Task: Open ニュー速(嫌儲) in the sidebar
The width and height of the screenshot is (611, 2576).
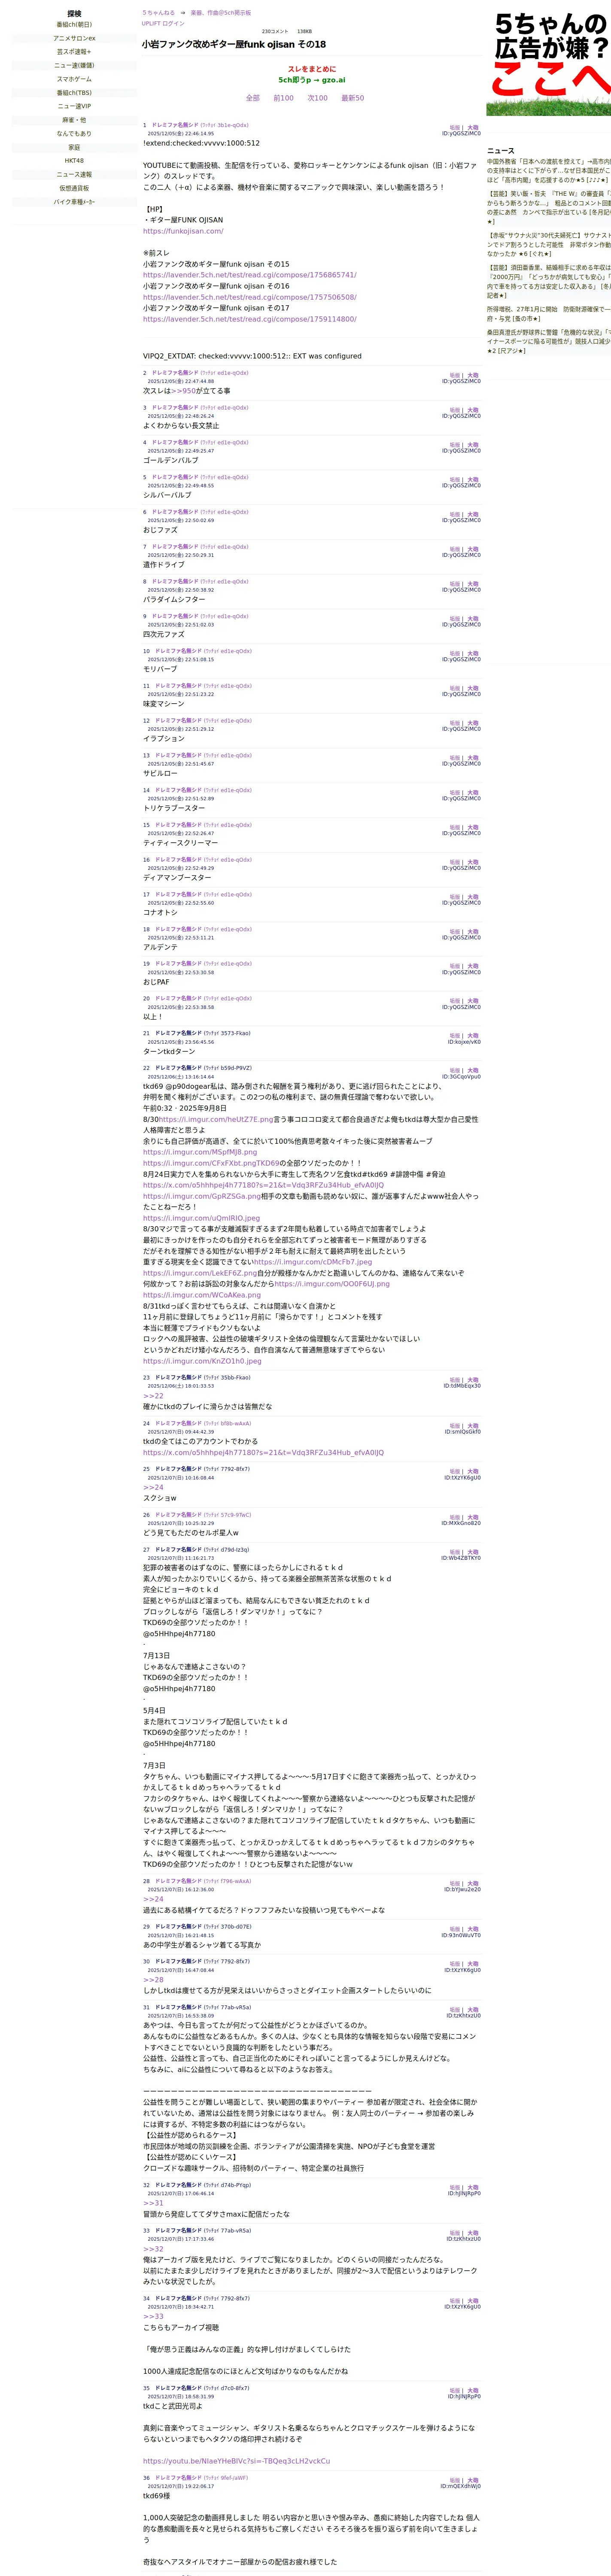Action: (x=74, y=65)
